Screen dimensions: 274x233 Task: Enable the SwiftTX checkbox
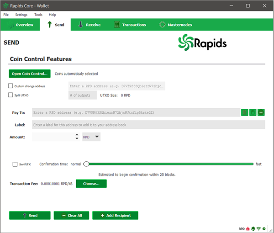15,164
